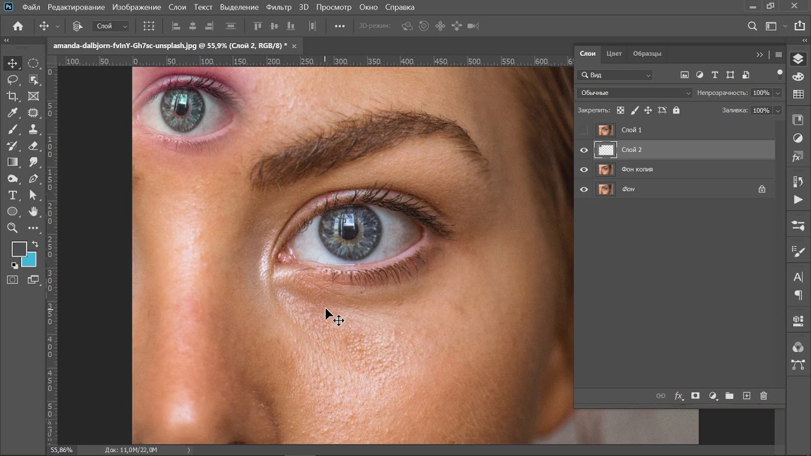Screen dimensions: 811x456
Task: Select the Crop tool
Action: tap(13, 96)
